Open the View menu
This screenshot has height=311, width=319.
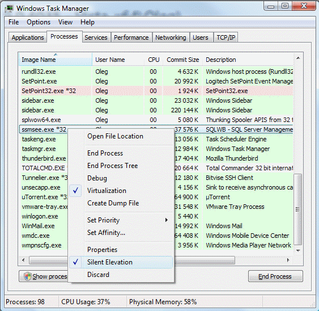tap(65, 22)
